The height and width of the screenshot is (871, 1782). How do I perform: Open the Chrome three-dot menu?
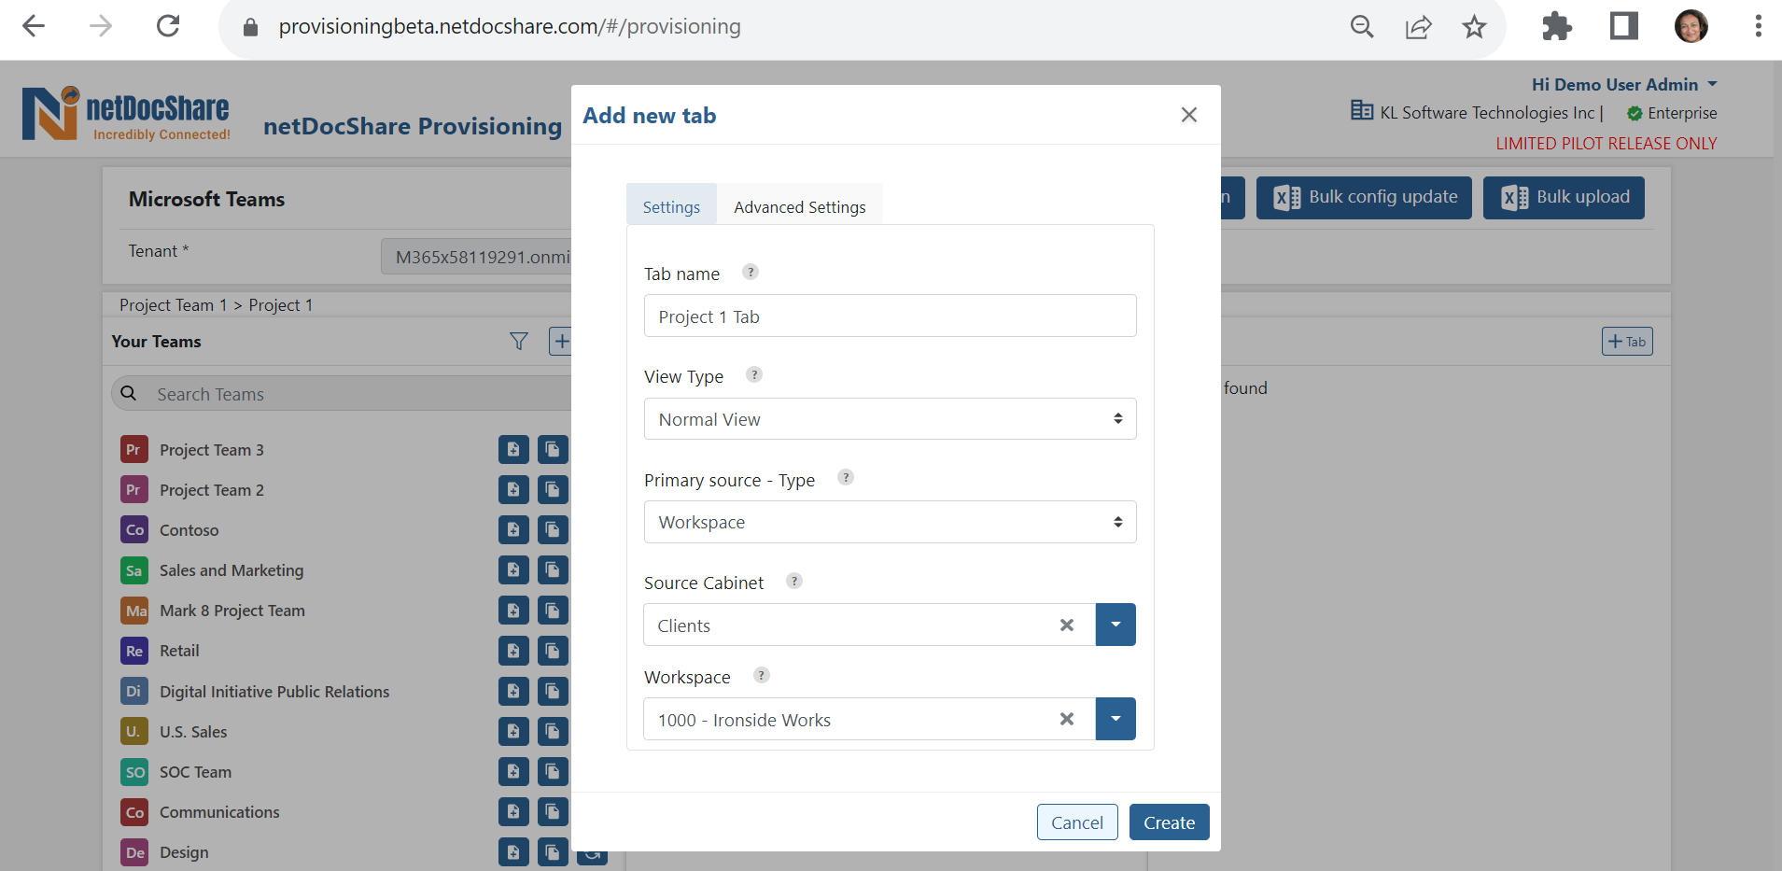pos(1758,26)
